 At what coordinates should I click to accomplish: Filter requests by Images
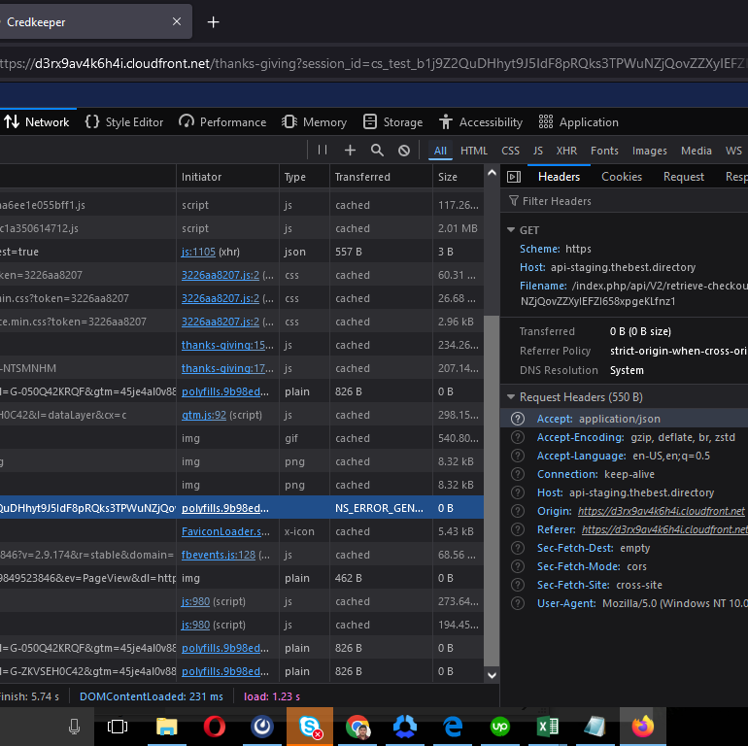point(649,151)
